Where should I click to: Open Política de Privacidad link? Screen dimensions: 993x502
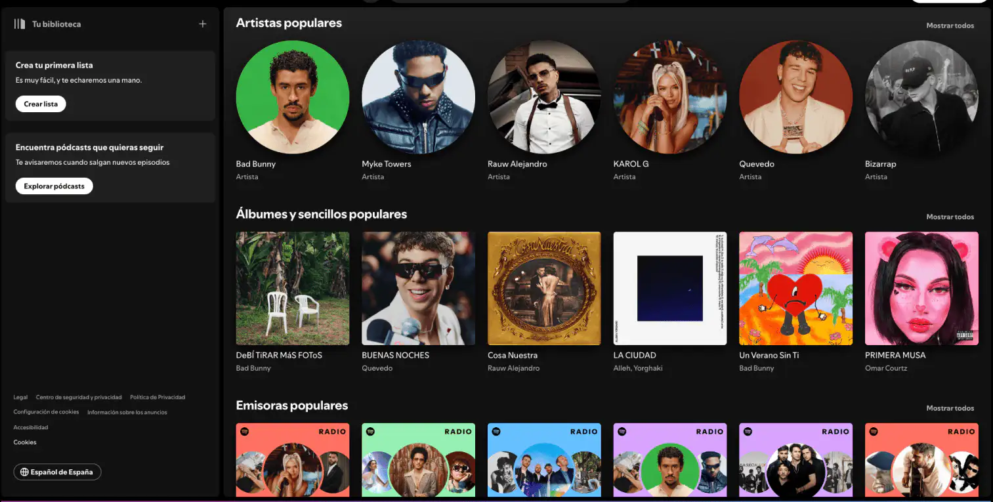(158, 397)
